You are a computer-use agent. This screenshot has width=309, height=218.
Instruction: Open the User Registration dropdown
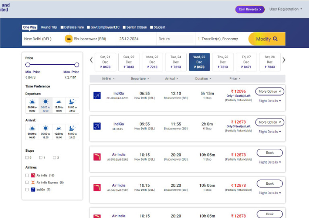286,9
